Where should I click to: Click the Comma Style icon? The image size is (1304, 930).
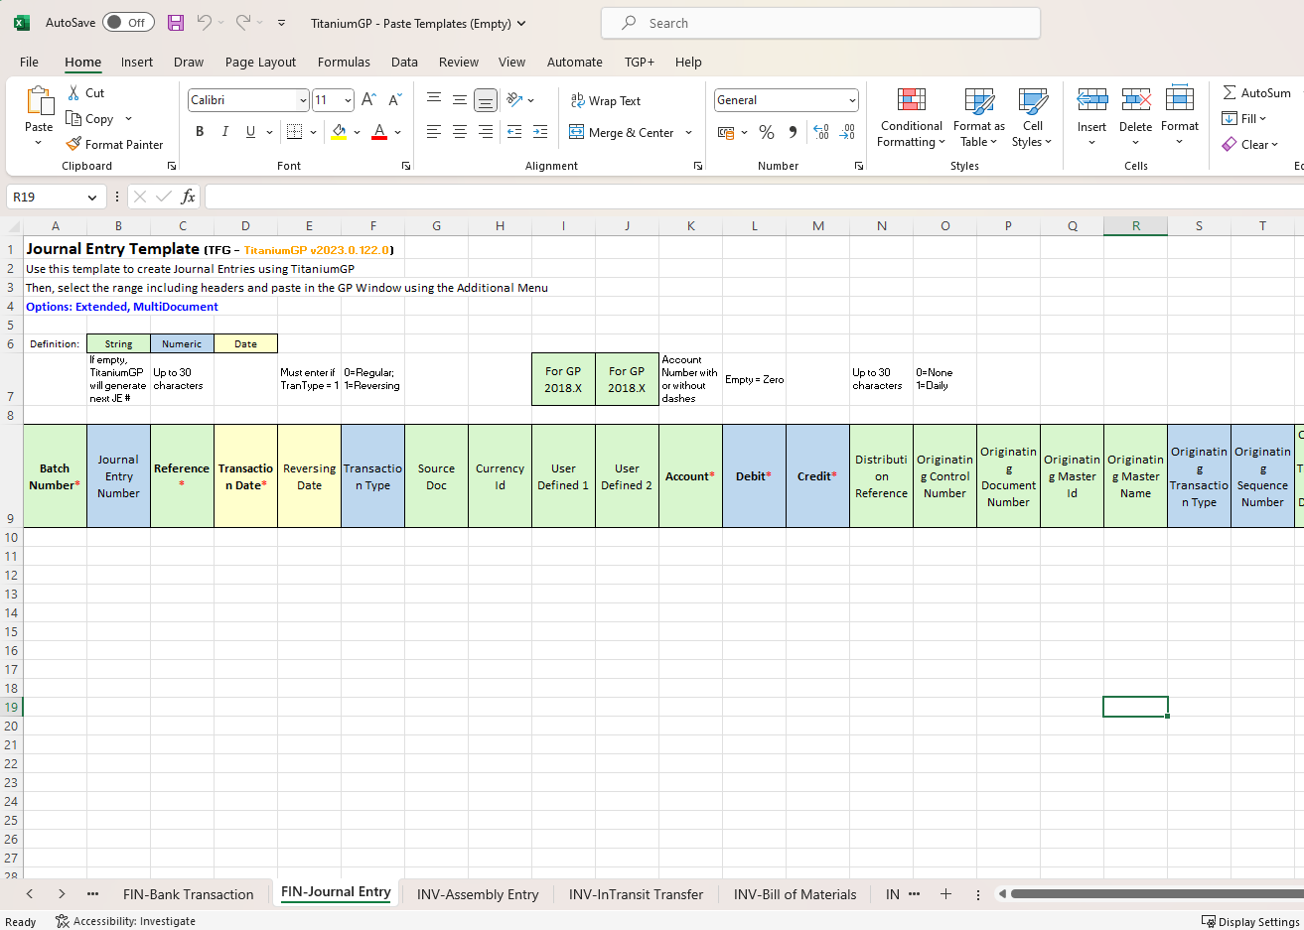click(793, 132)
